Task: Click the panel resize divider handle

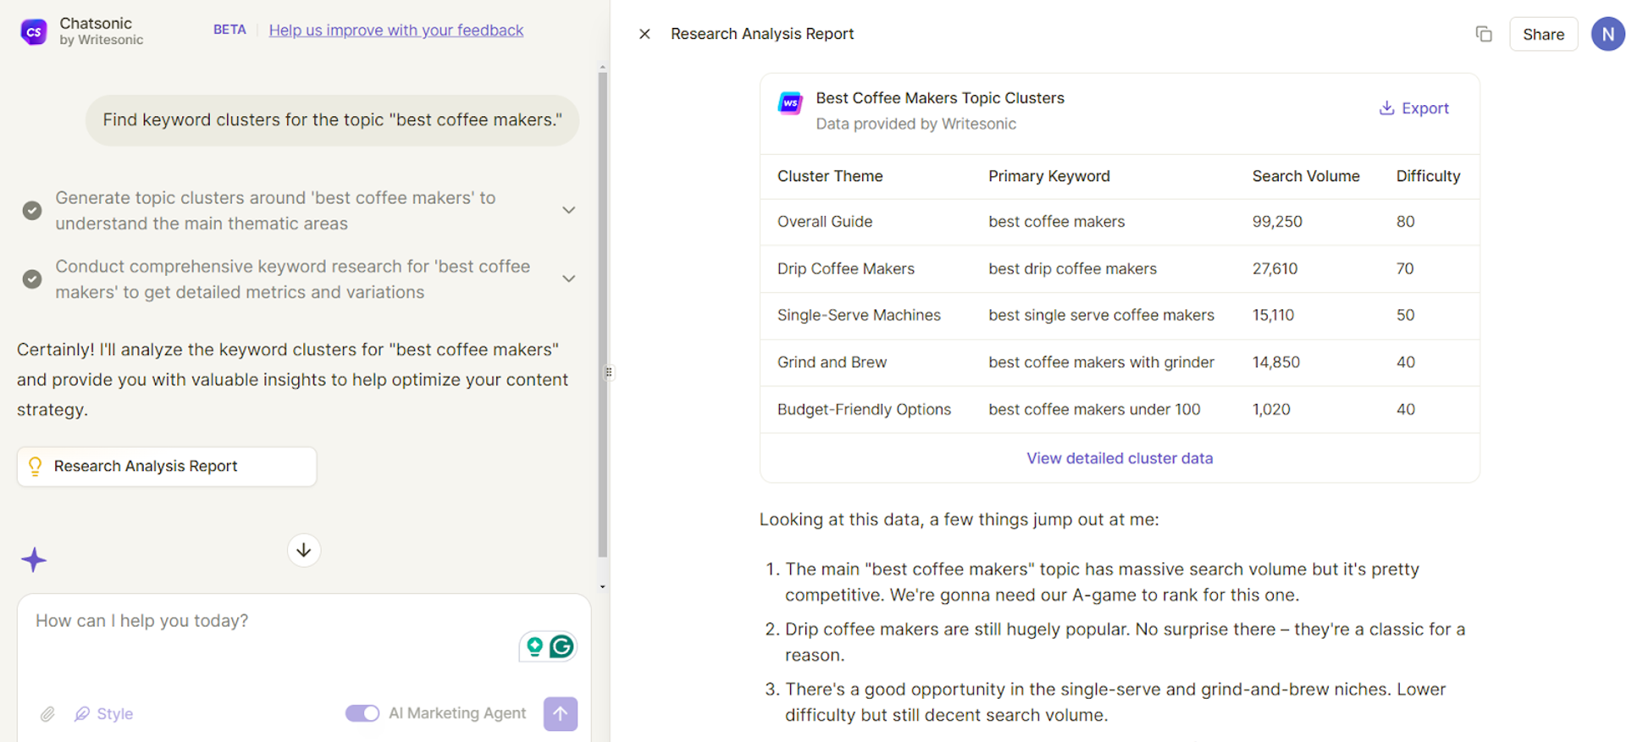Action: click(x=609, y=372)
